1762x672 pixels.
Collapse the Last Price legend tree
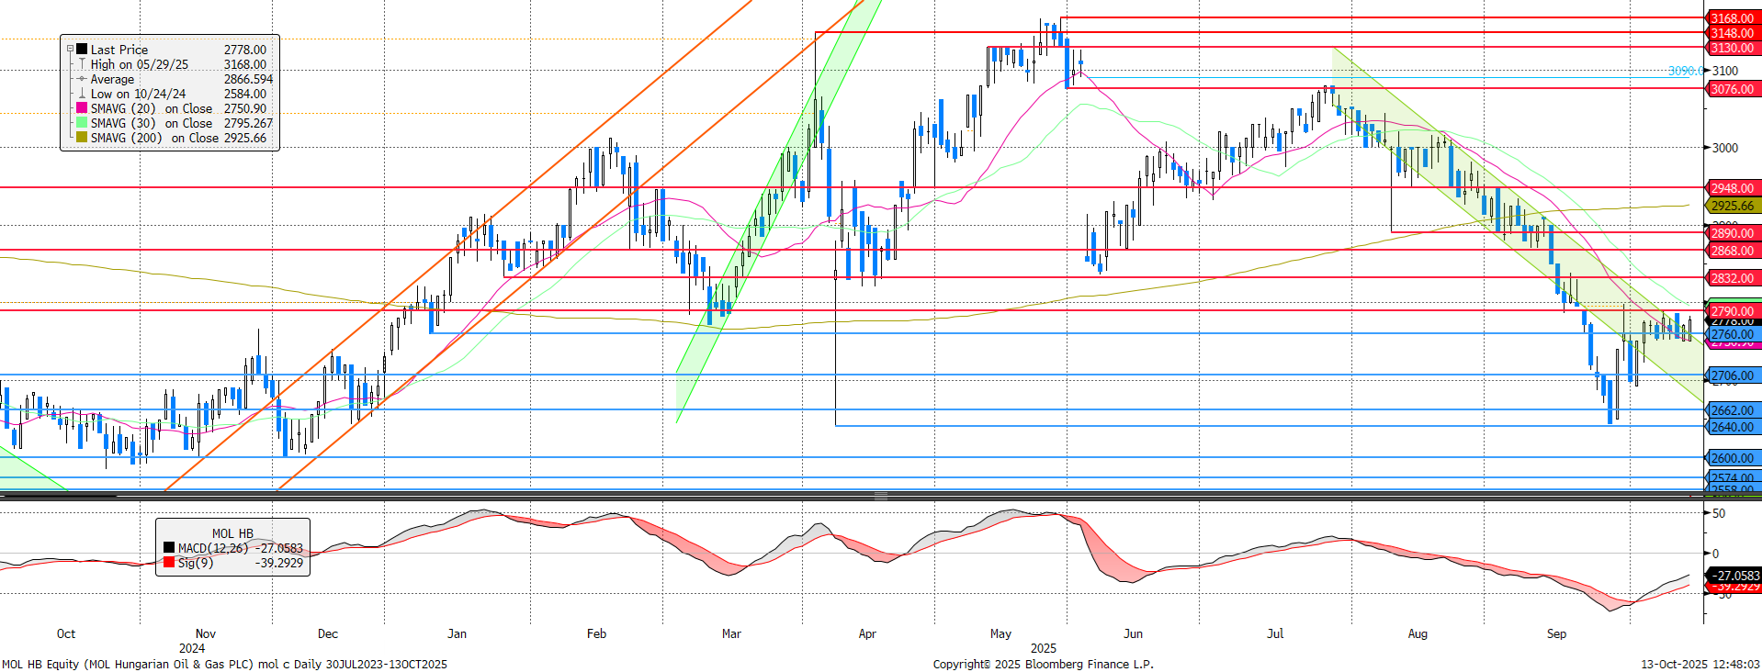[70, 50]
